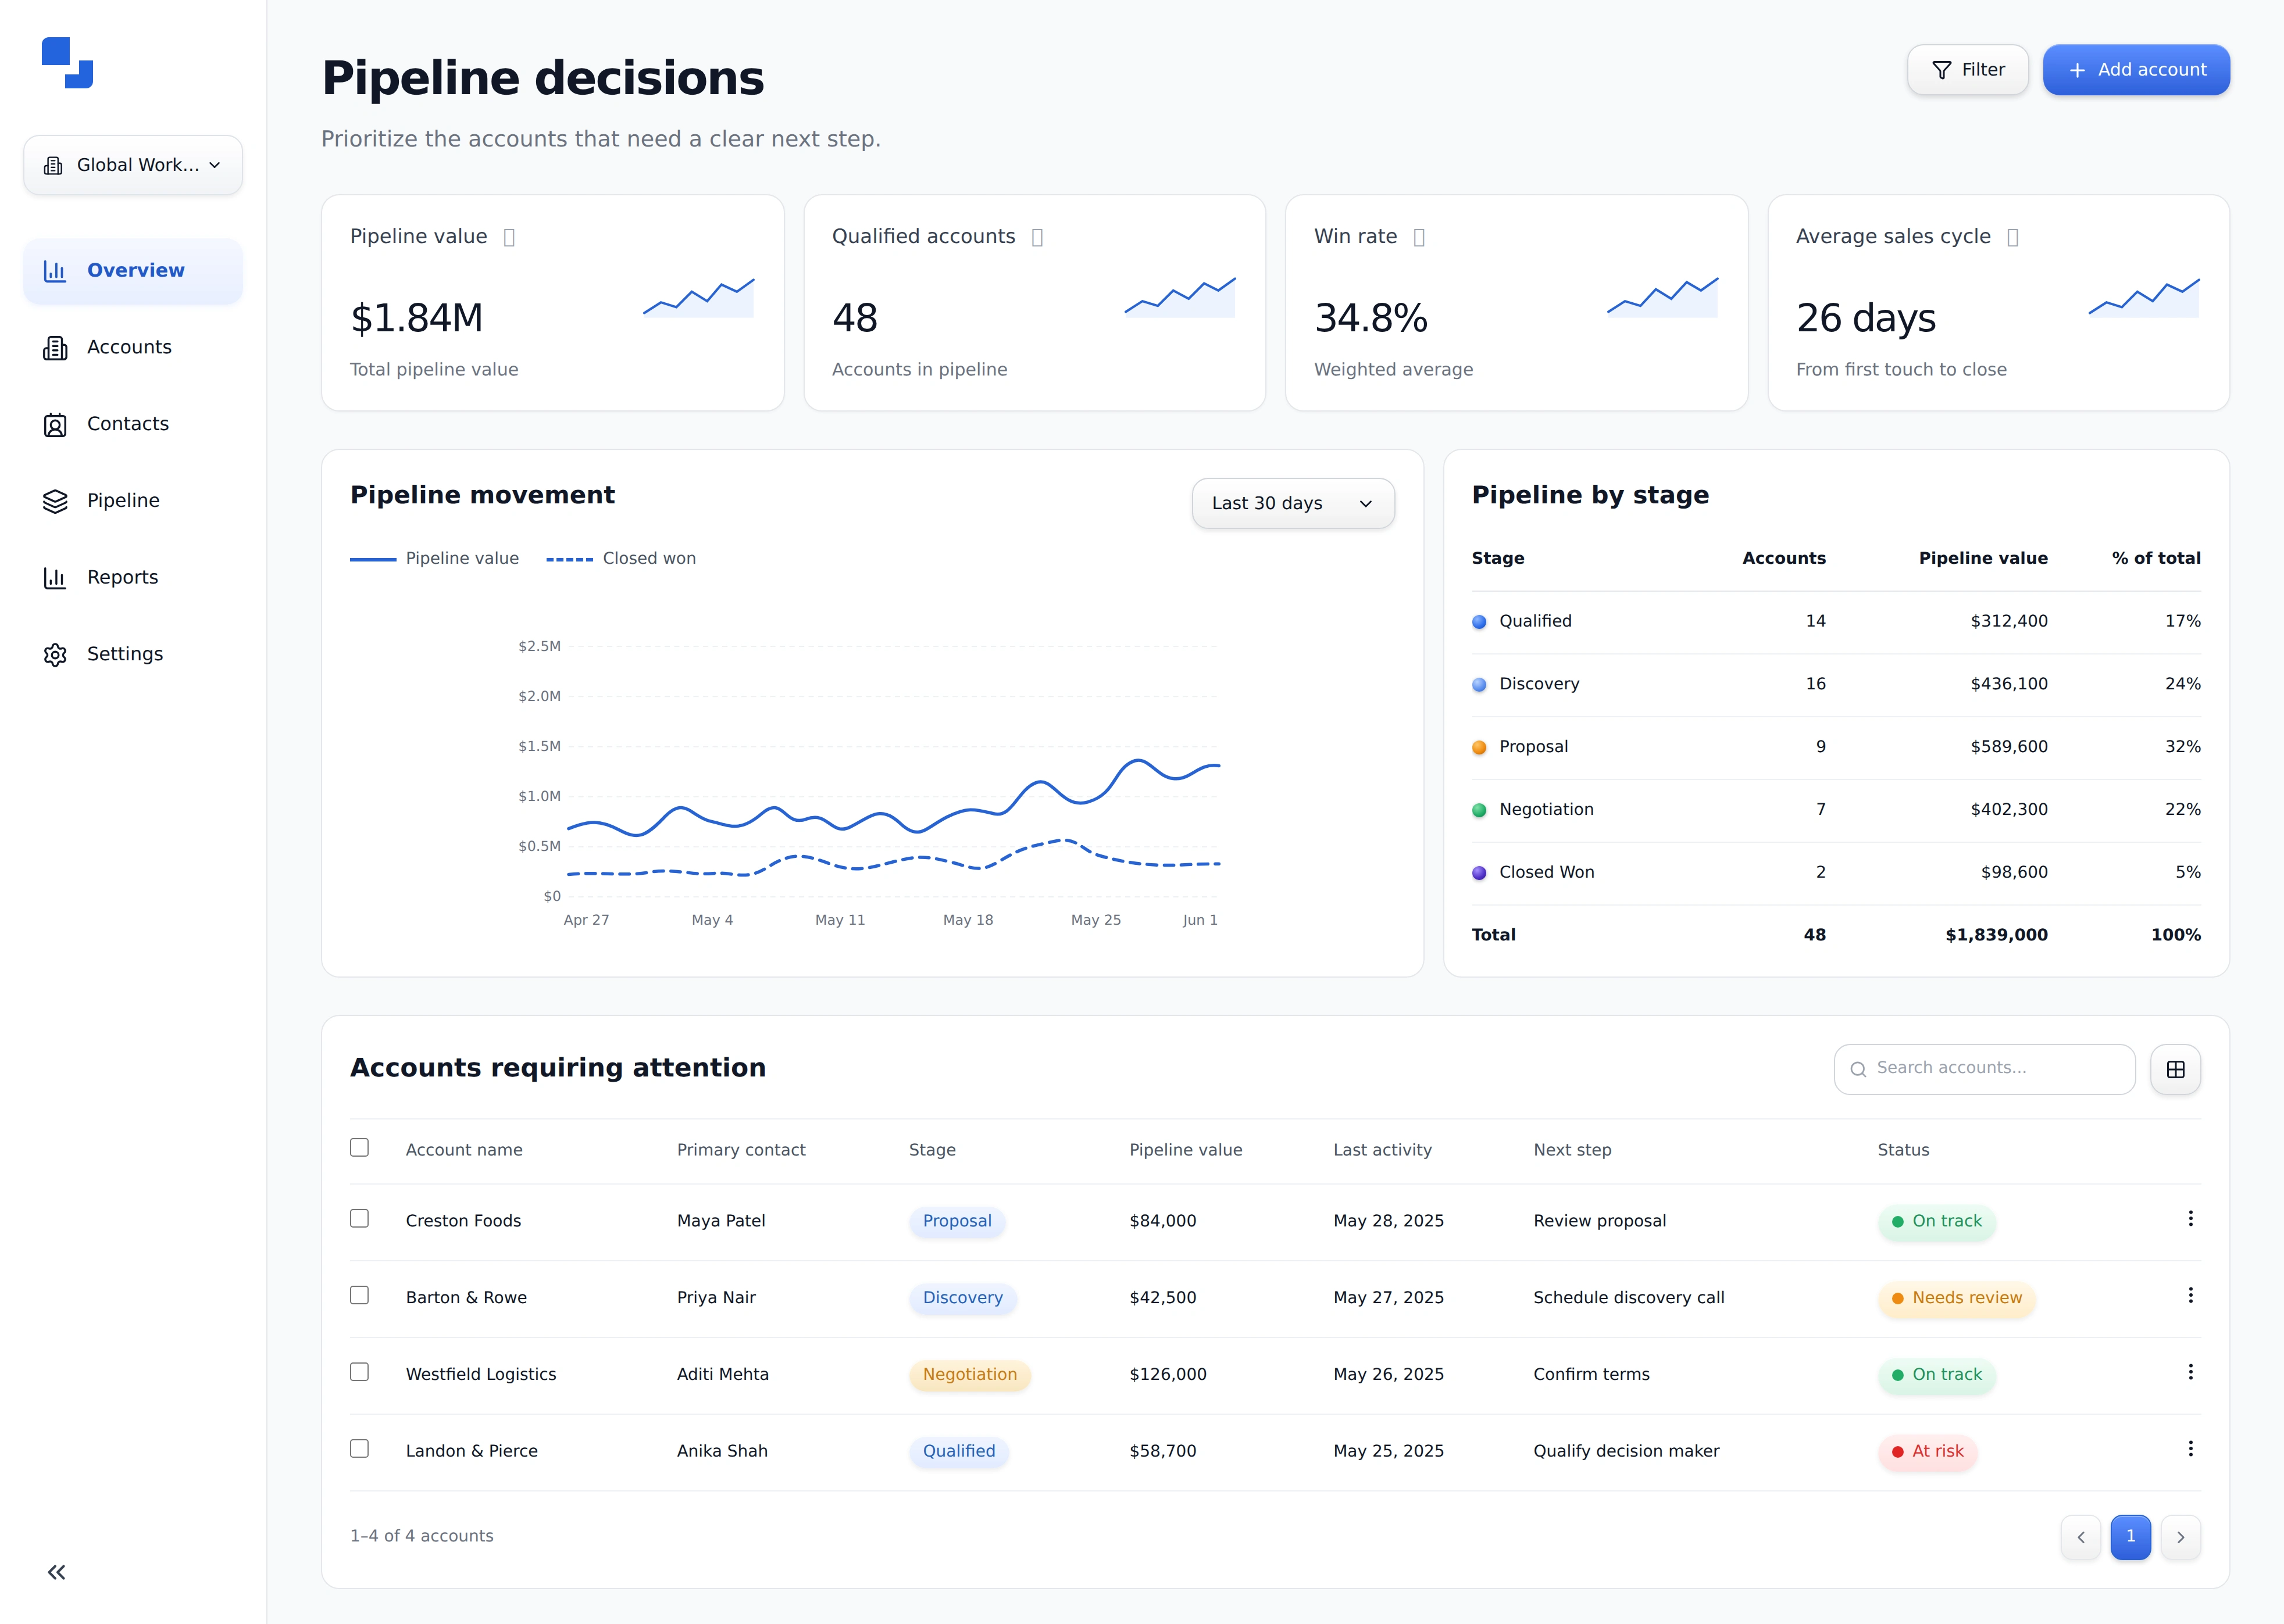Toggle the select-all accounts checkbox
Viewport: 2284px width, 1624px height.
359,1147
